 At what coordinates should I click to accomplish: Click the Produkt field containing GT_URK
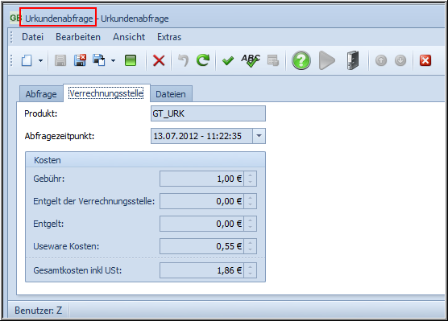click(208, 113)
